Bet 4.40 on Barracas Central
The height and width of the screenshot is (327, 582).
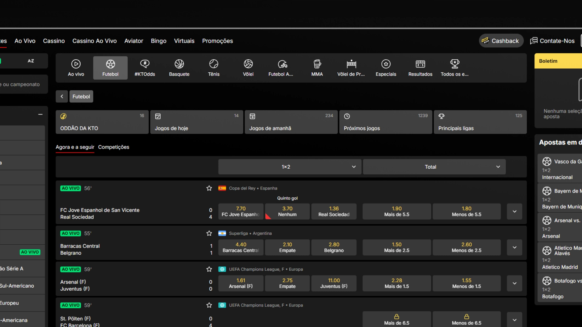241,247
